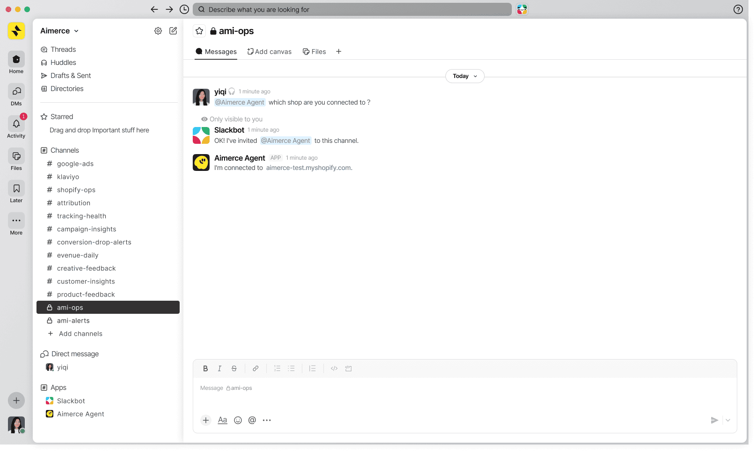
Task: Click the Slackbot AI icon beside search bar
Action: coord(522,9)
